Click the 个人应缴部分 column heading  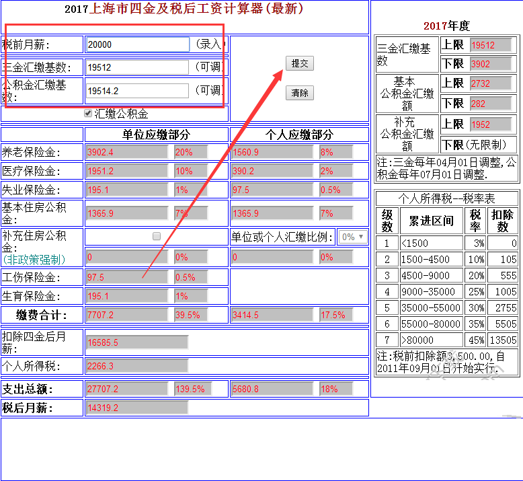299,135
